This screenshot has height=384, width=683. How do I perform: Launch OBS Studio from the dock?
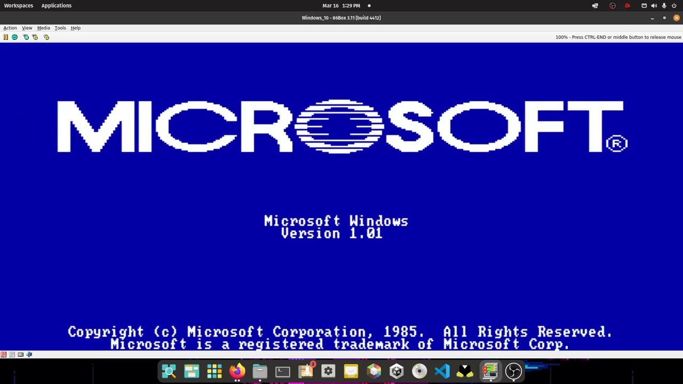coord(513,371)
